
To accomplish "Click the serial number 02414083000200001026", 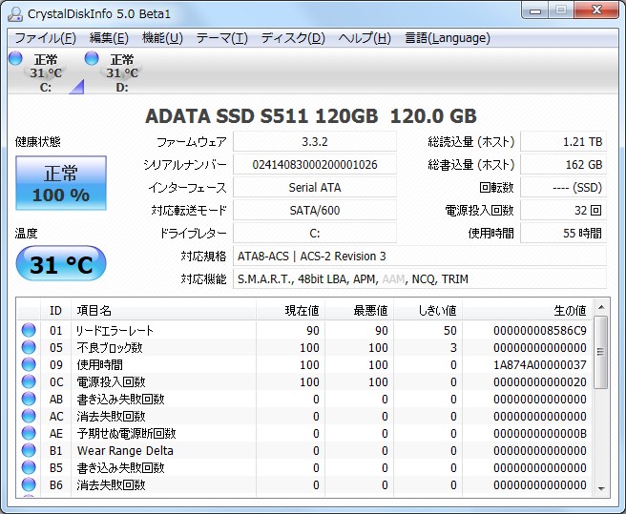I will coord(315,164).
